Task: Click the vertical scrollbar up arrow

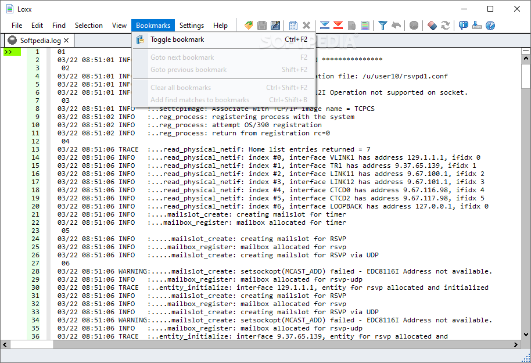Action: coord(526,59)
